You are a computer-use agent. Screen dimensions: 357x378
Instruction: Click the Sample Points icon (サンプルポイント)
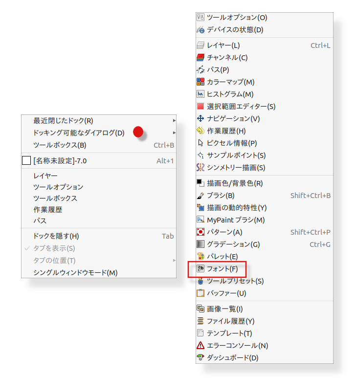pos(201,155)
